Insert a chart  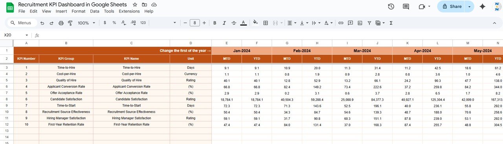[x=360, y=23]
